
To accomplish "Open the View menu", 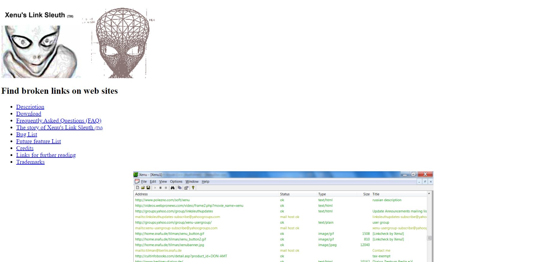I will (163, 181).
